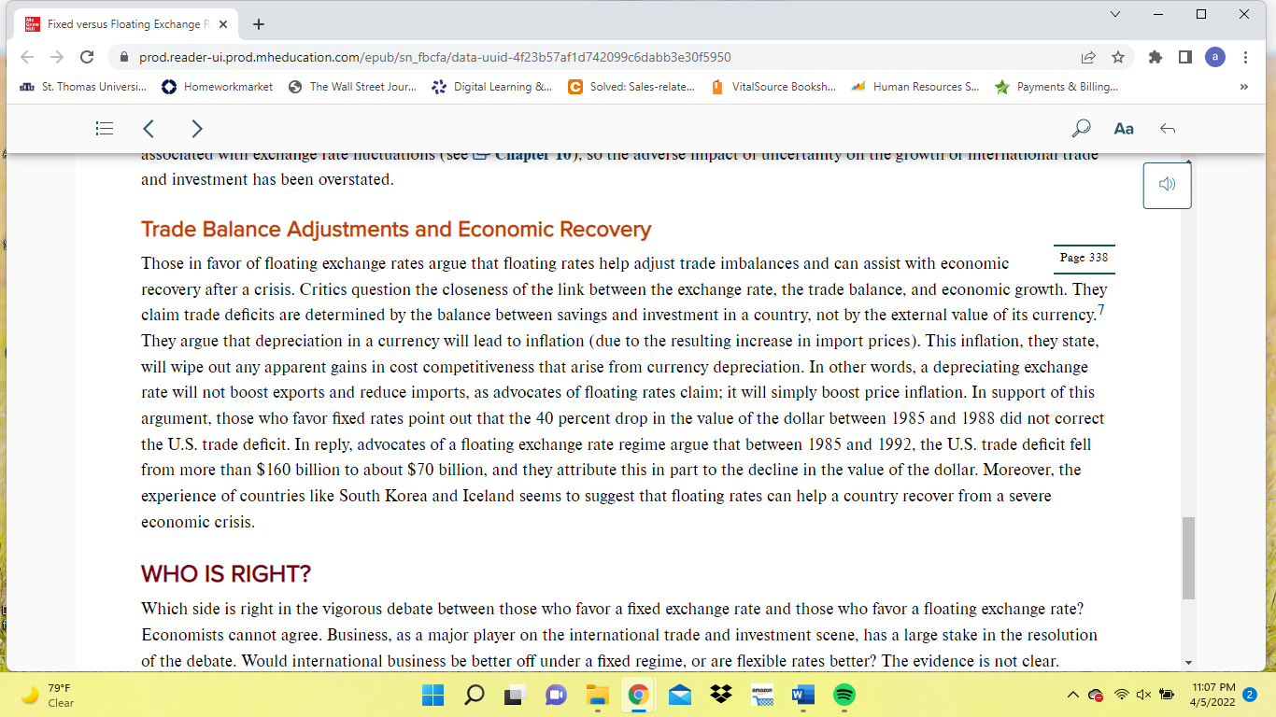Viewport: 1276px width, 717px height.
Task: Open St. Thomas University bookmark
Action: point(83,87)
